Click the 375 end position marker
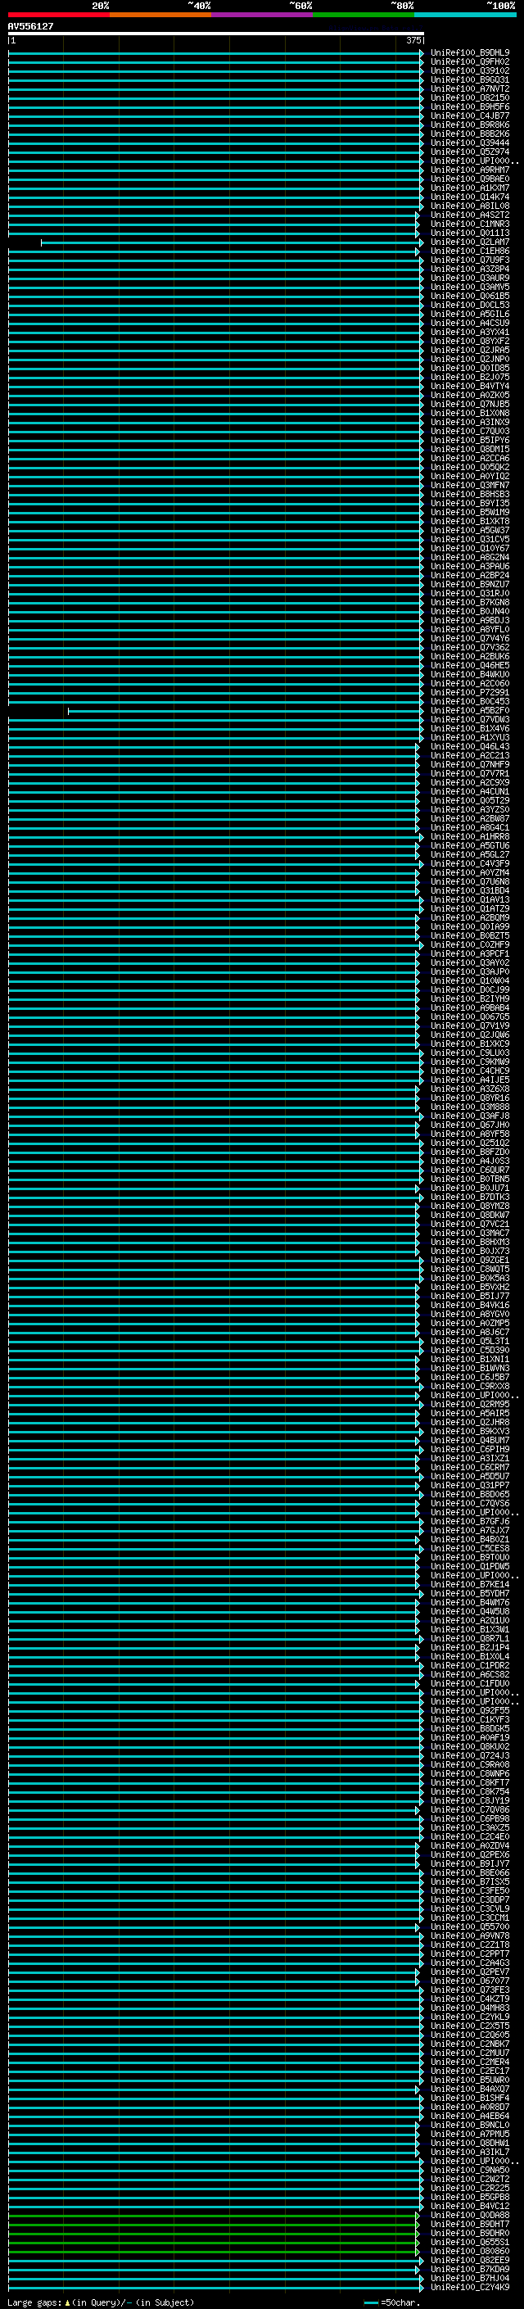Image resolution: width=524 pixels, height=2309 pixels. [x=413, y=40]
